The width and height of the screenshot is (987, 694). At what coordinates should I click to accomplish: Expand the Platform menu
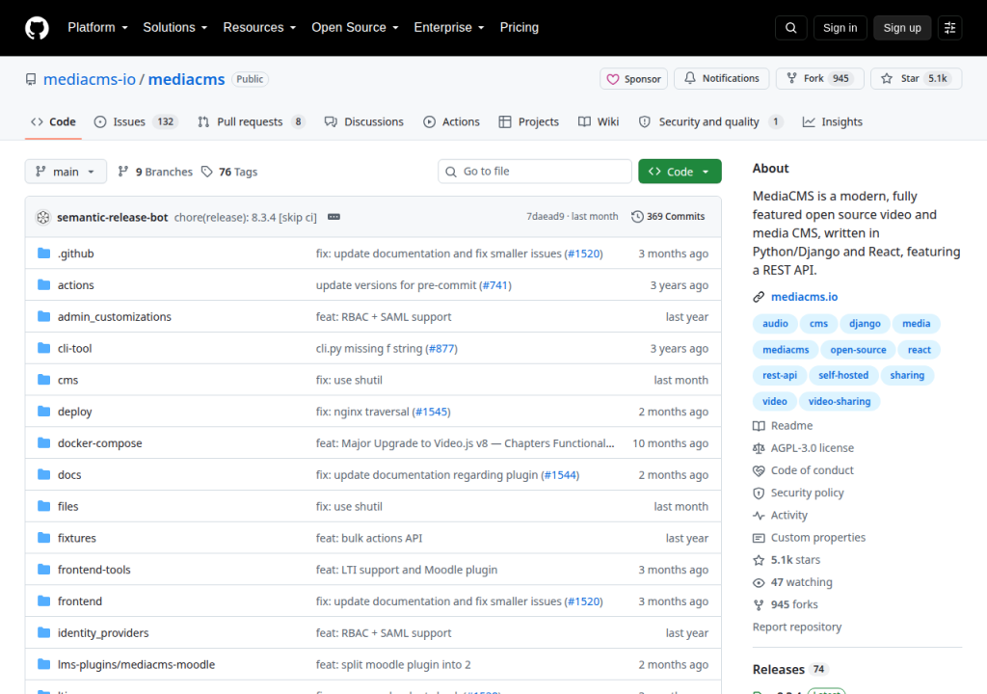(x=97, y=28)
